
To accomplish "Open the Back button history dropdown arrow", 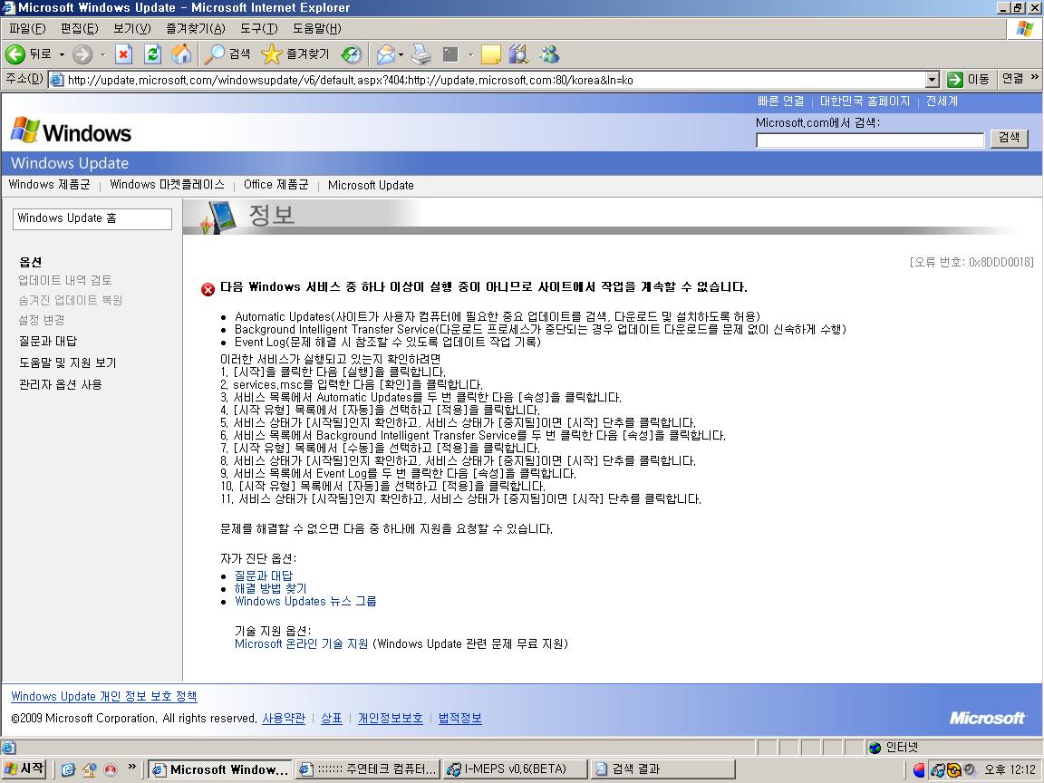I will [x=62, y=54].
